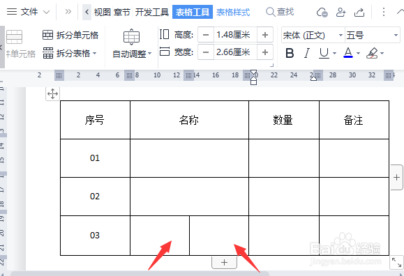The width and height of the screenshot is (404, 276).
Task: Apply the font color A button
Action: click(x=348, y=53)
